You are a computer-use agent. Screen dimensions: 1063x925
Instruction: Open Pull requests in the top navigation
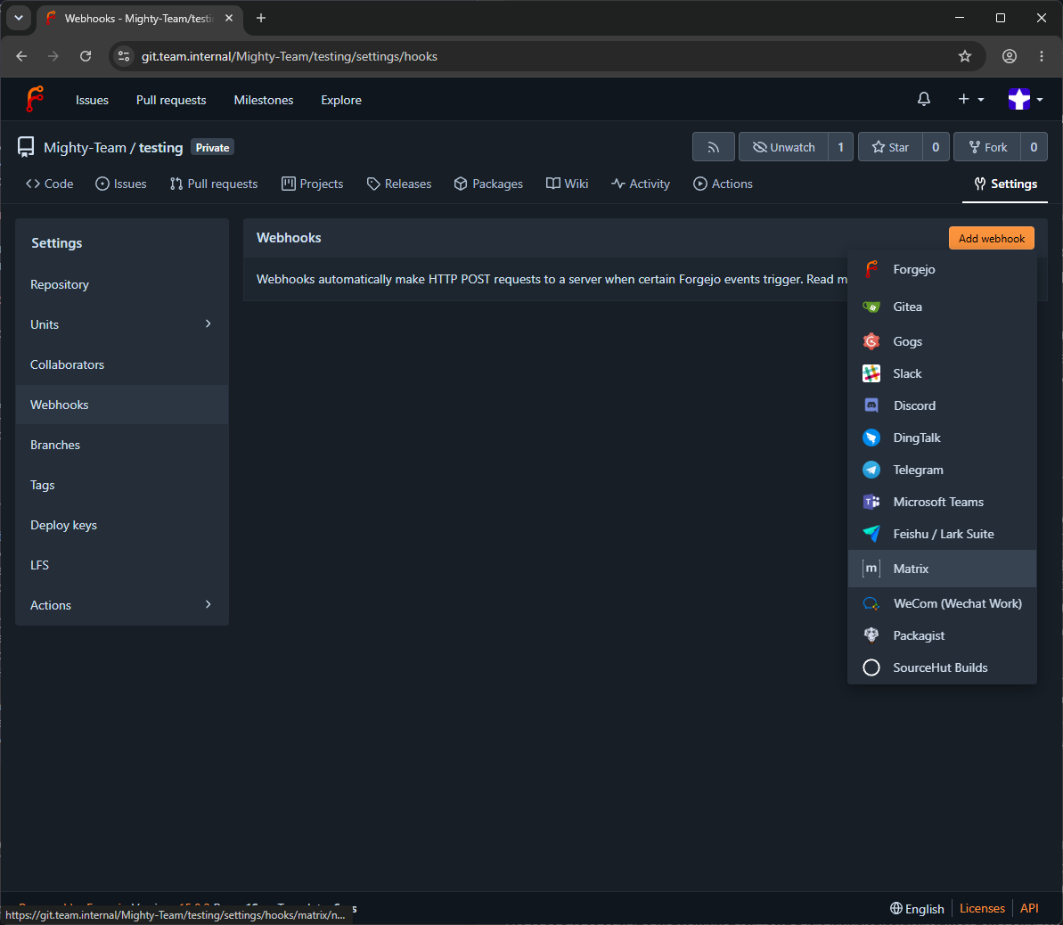click(171, 100)
